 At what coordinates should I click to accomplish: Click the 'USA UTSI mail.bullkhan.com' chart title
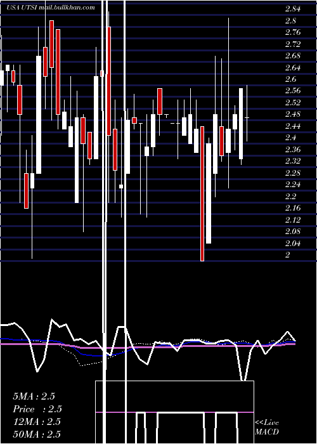(51, 8)
